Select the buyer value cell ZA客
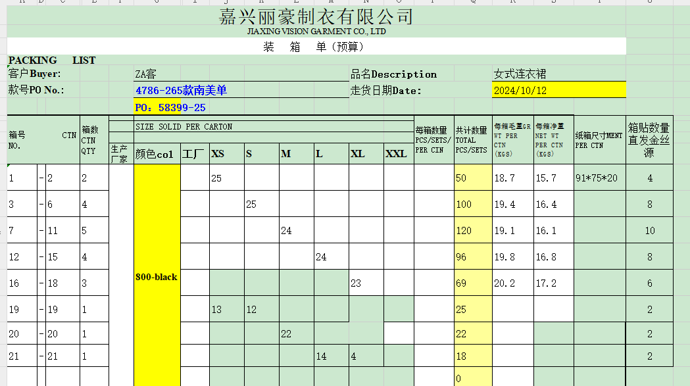The height and width of the screenshot is (386, 690). pos(146,74)
